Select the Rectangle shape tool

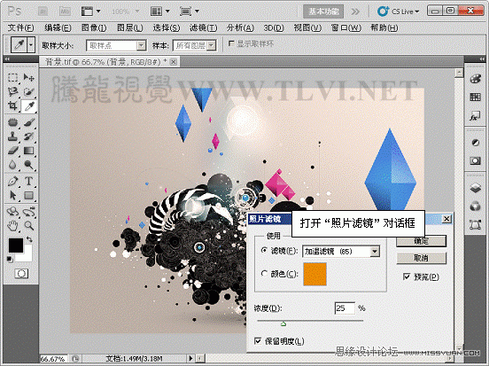[28, 195]
